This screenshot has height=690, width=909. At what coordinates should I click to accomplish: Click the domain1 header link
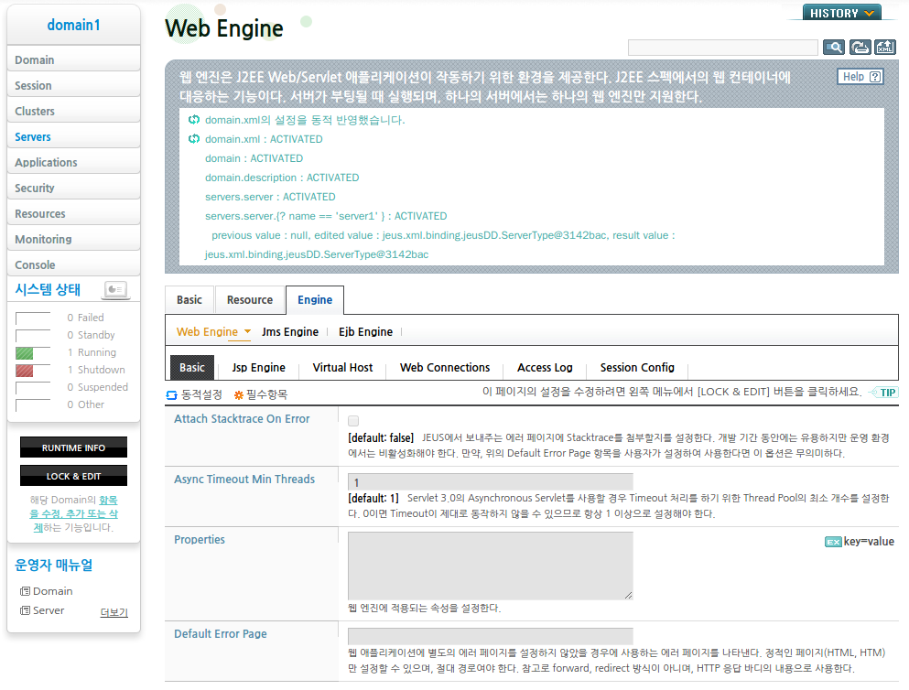click(x=73, y=25)
